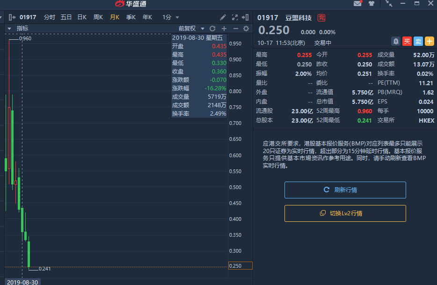Switch to the 五日 tab
This screenshot has height=285, width=437.
tap(66, 17)
